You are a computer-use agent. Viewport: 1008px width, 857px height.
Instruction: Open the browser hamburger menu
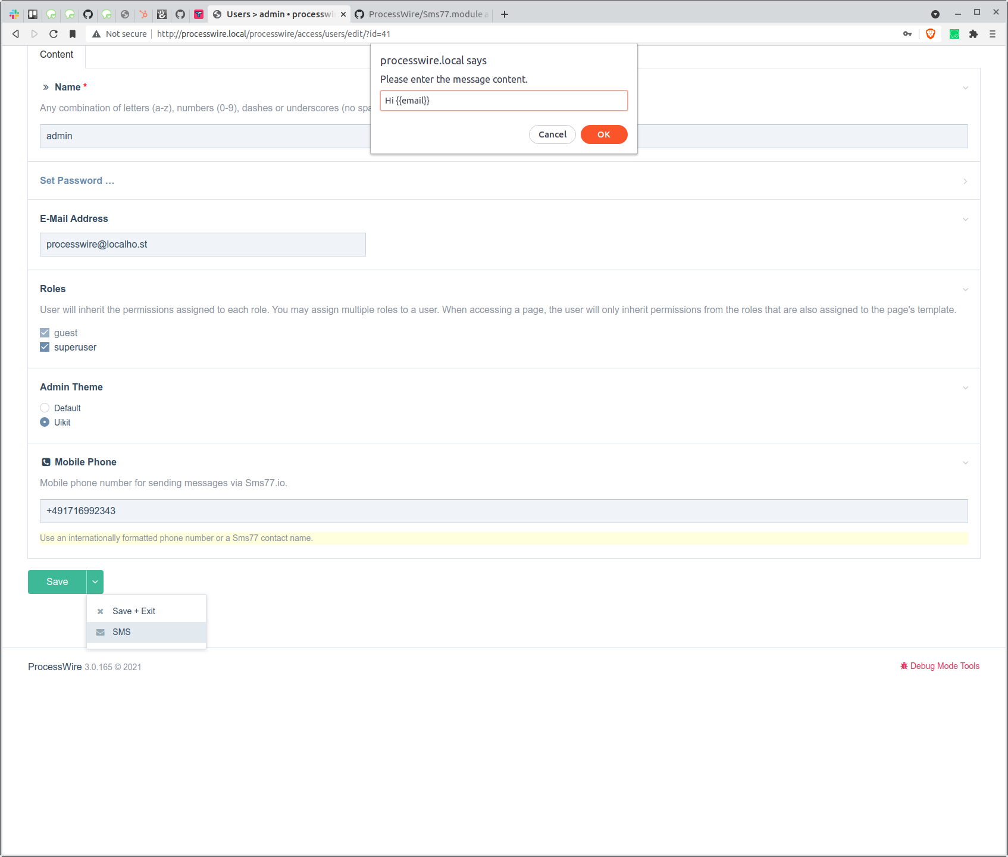[993, 34]
